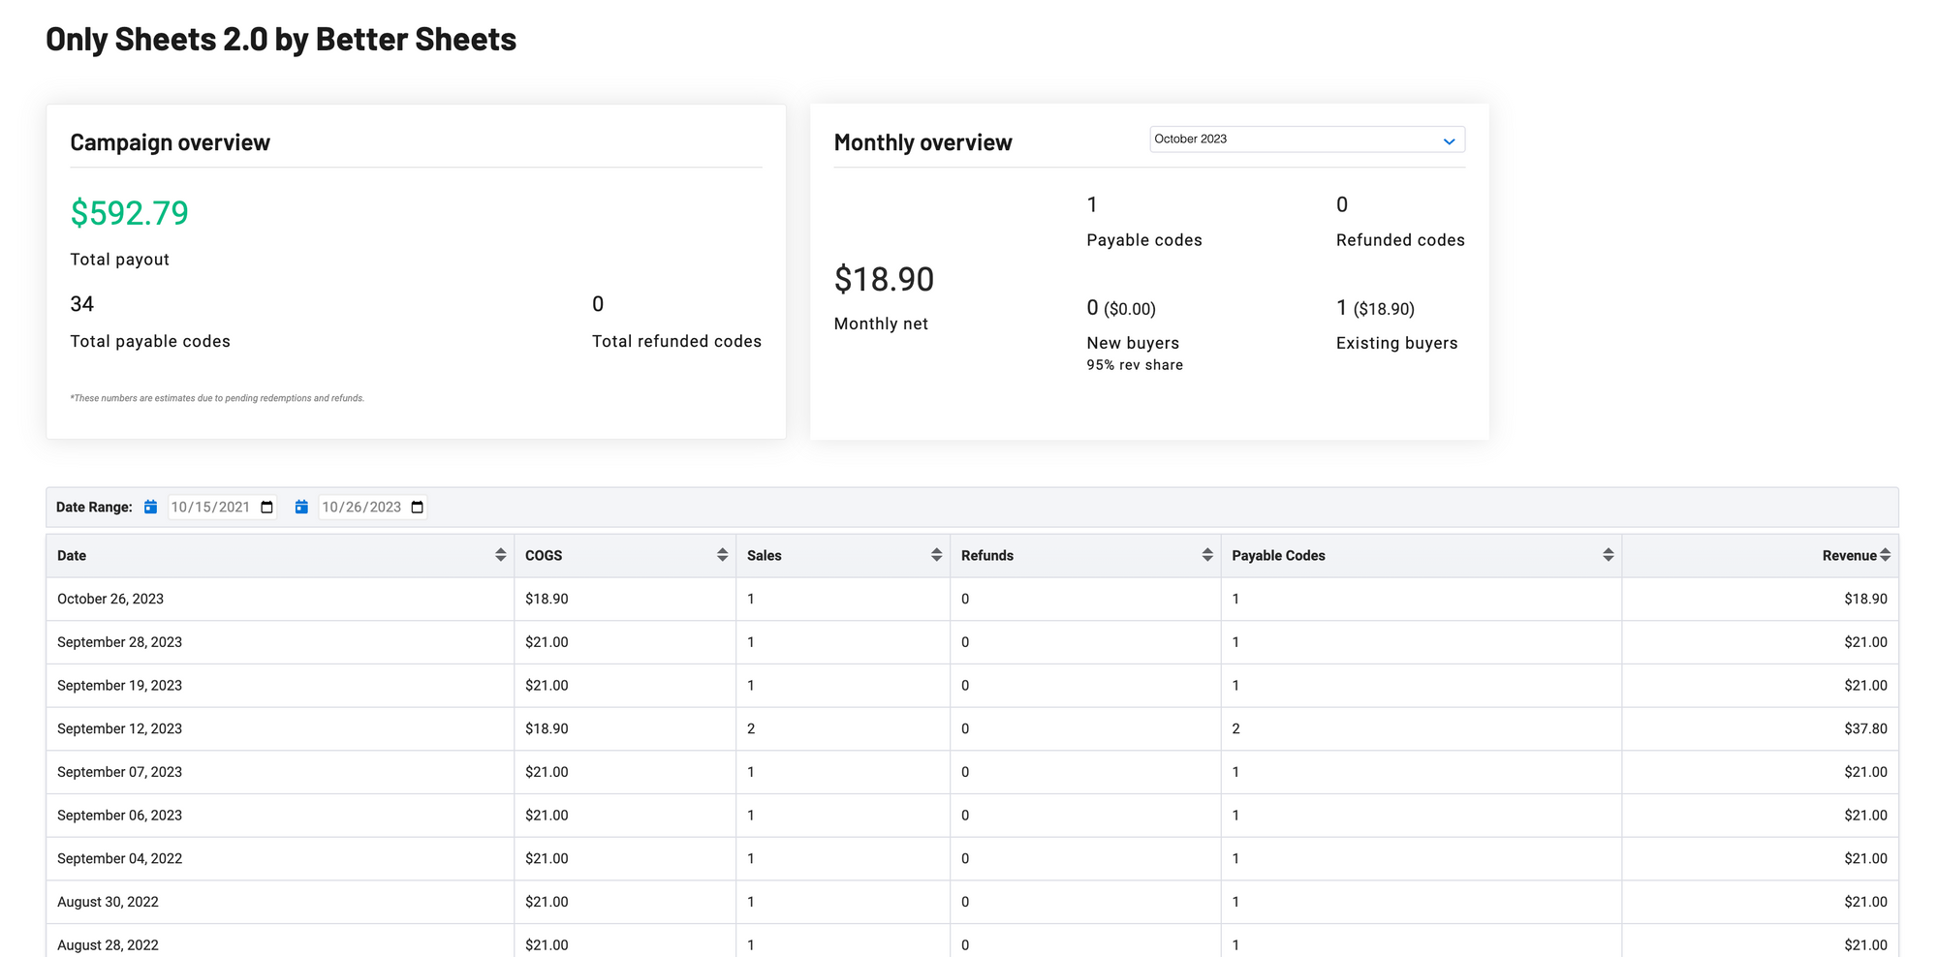Click the $592.79 total payout amount

(130, 213)
